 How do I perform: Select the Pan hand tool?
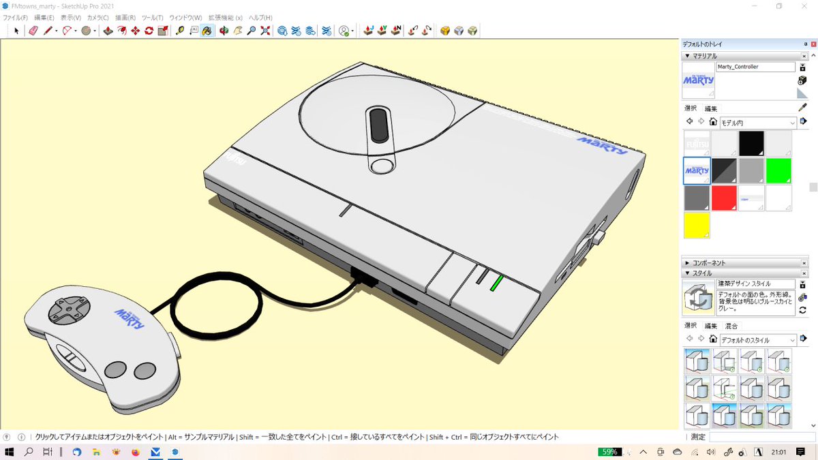[237, 31]
